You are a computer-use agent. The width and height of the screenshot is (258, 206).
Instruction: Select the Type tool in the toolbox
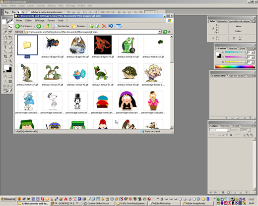5,47
